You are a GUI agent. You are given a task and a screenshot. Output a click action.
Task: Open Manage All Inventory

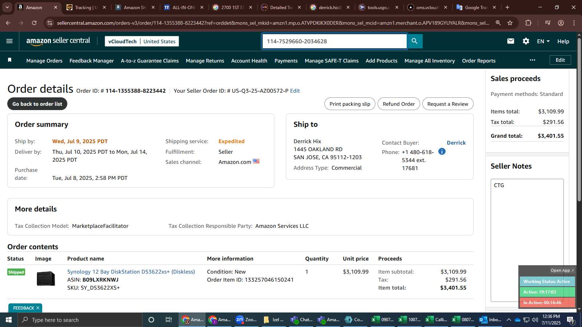tap(430, 61)
